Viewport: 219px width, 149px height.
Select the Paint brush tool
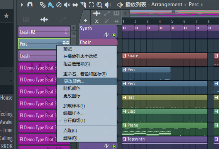[51, 5]
